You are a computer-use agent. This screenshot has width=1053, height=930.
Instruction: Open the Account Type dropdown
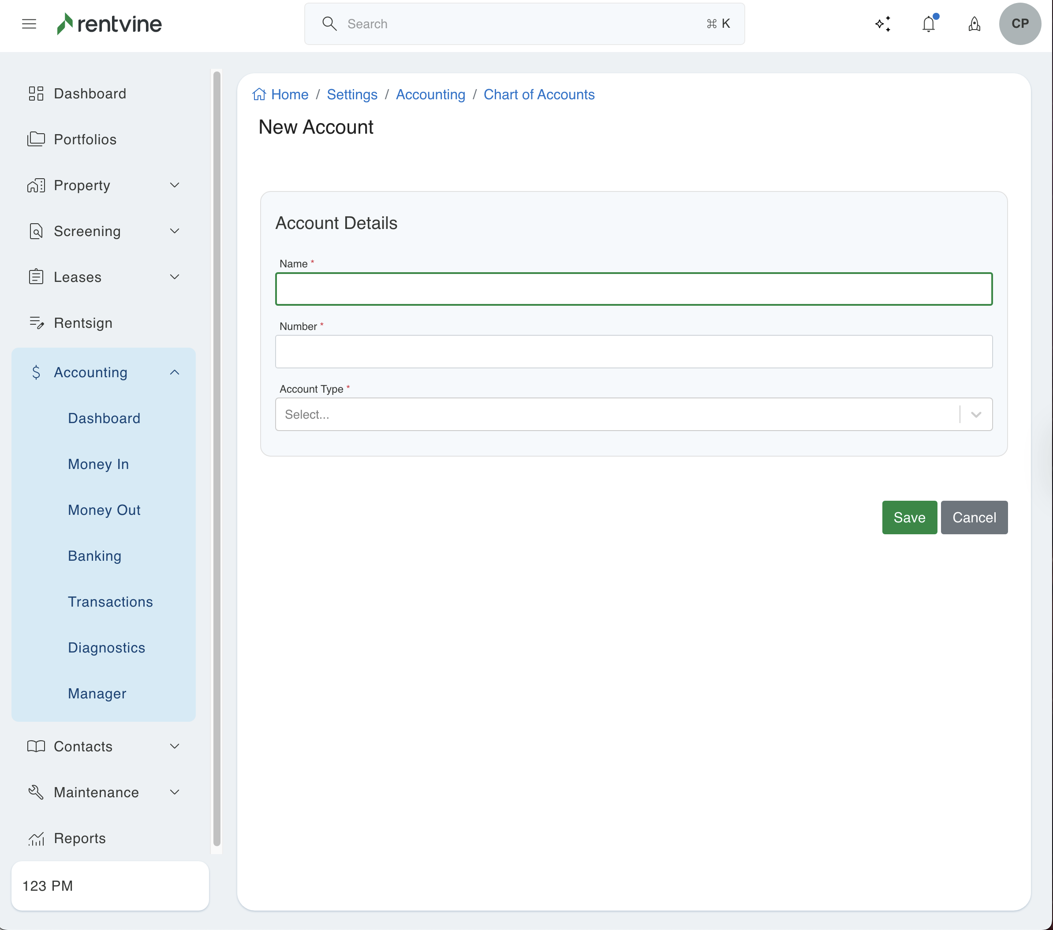click(633, 414)
